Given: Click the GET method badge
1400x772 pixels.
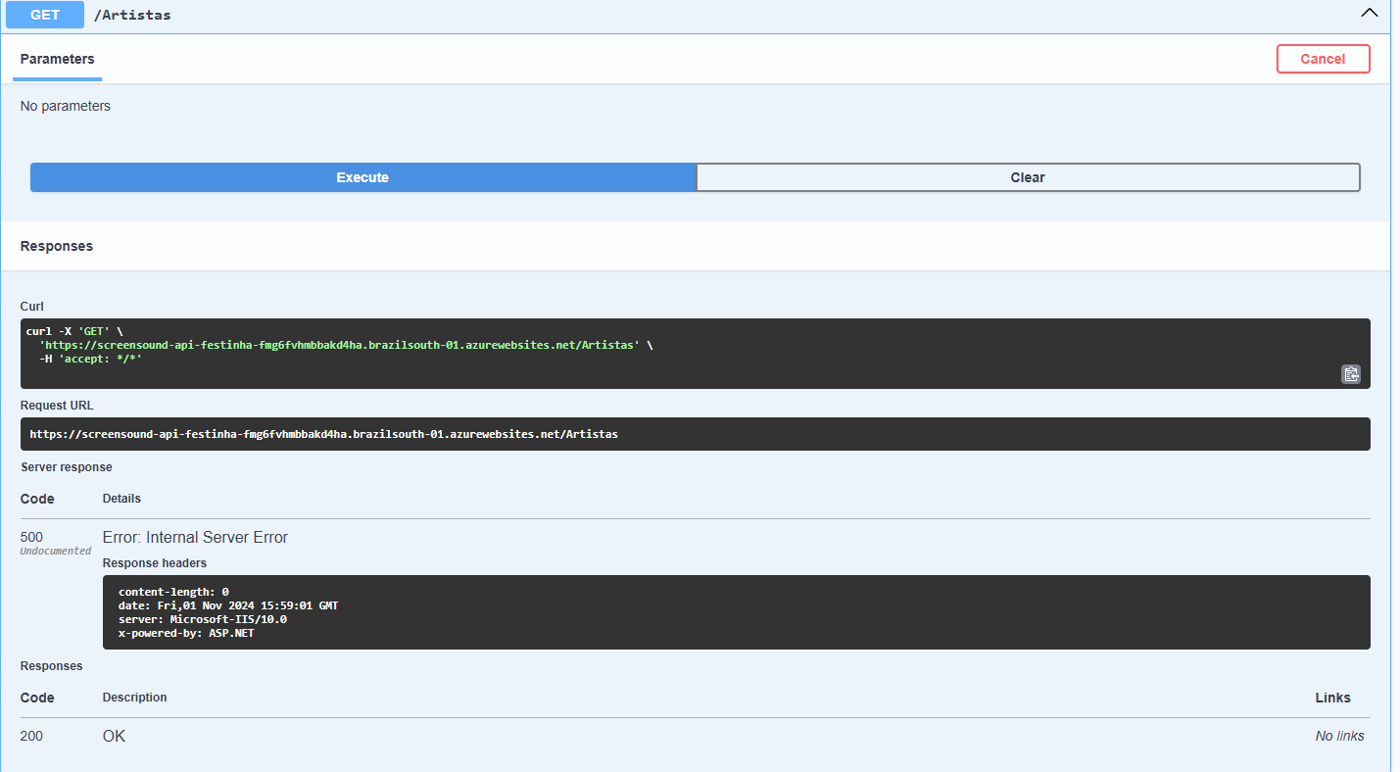Looking at the screenshot, I should (45, 15).
